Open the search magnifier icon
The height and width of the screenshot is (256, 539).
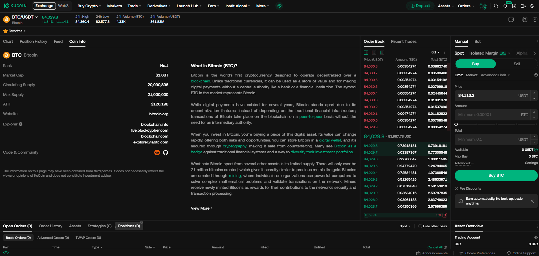click(496, 6)
